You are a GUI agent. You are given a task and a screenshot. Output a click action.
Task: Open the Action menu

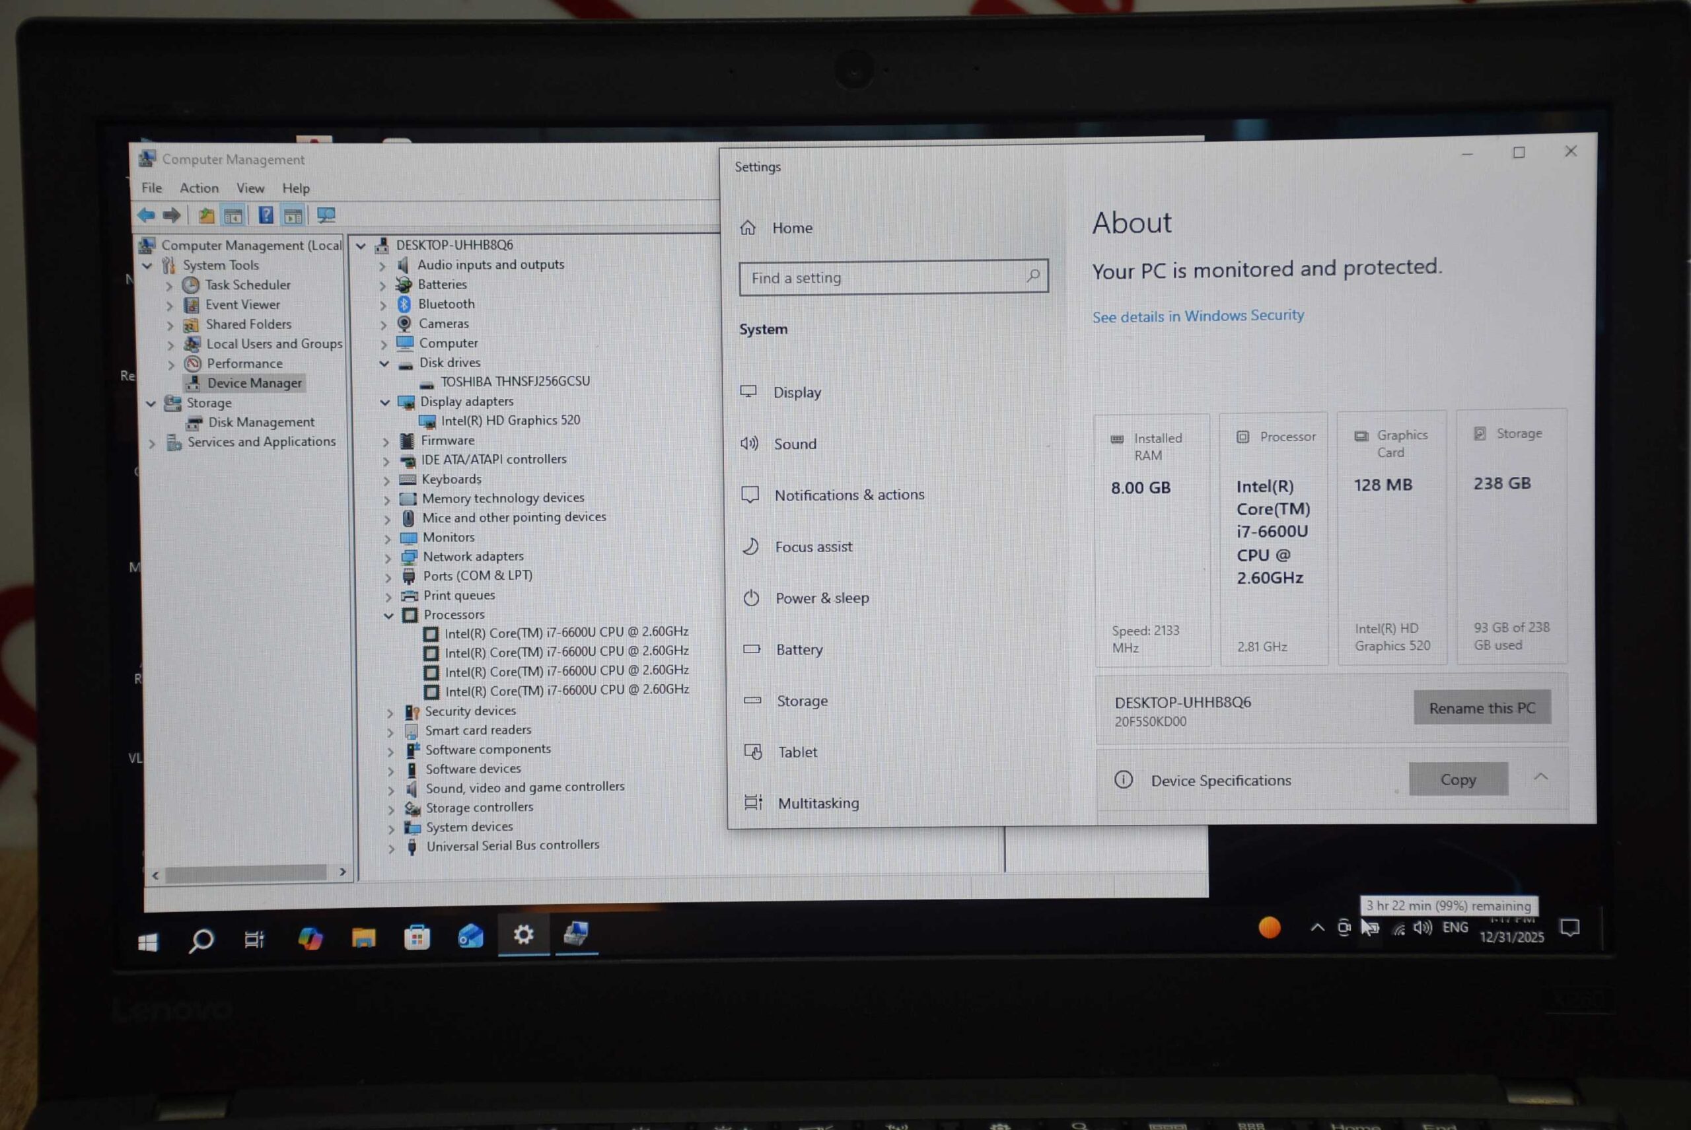click(199, 188)
